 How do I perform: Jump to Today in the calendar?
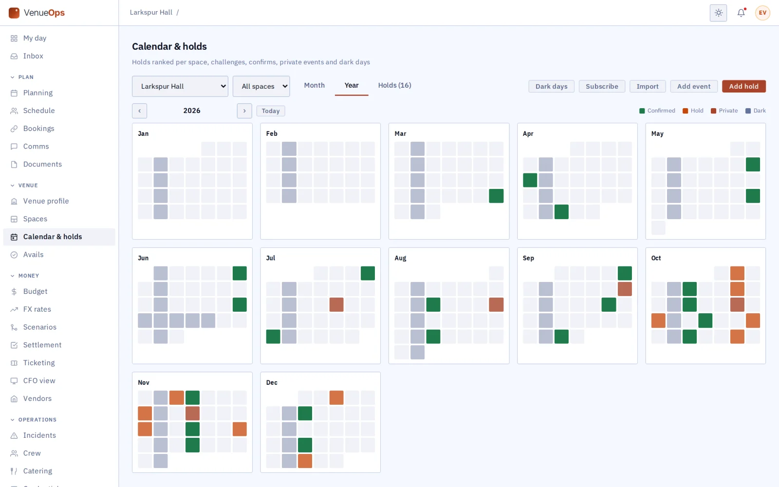coord(270,111)
